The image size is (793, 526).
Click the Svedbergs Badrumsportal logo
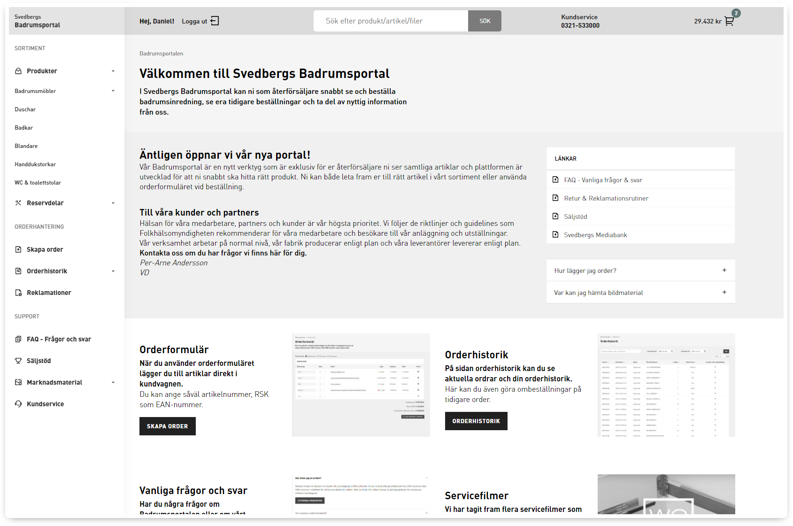pos(38,21)
